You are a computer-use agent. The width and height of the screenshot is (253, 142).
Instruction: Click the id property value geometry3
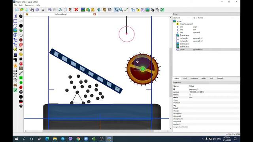[214, 89]
